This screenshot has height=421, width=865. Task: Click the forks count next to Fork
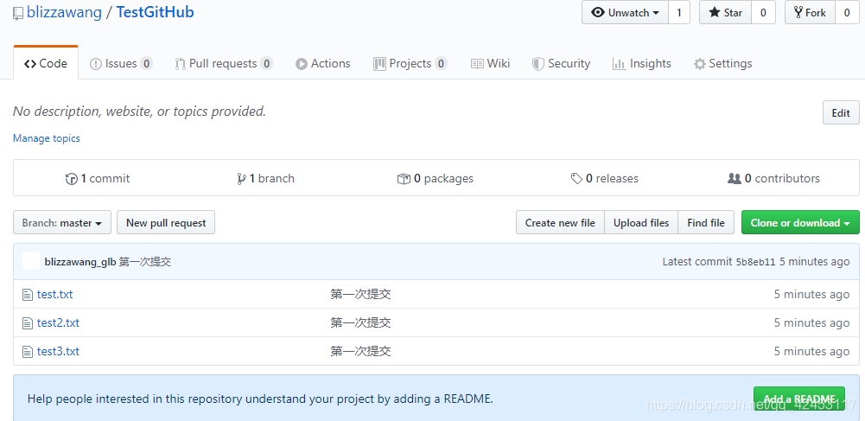click(847, 12)
